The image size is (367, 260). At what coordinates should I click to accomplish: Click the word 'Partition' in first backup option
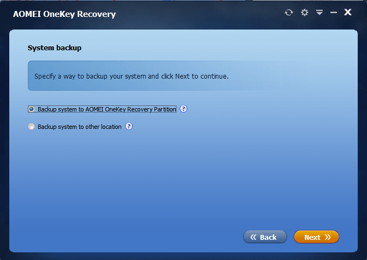[x=165, y=109]
